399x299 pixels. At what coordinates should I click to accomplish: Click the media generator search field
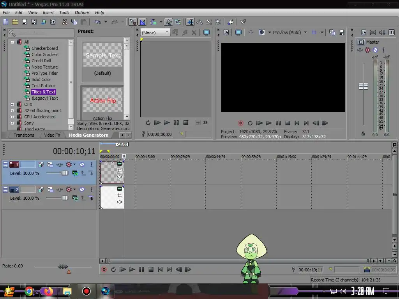pyautogui.click(x=41, y=33)
